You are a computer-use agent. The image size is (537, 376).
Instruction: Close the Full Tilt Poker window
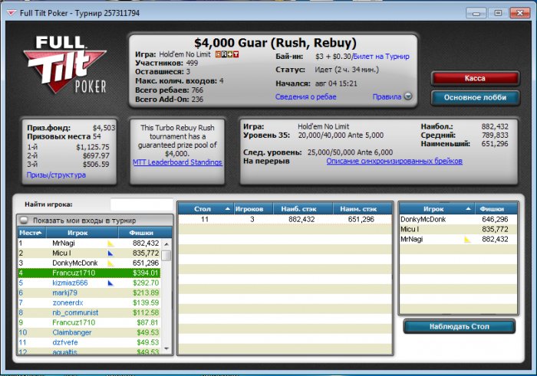(x=520, y=13)
